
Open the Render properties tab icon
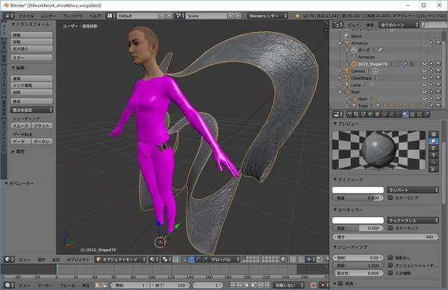click(349, 114)
